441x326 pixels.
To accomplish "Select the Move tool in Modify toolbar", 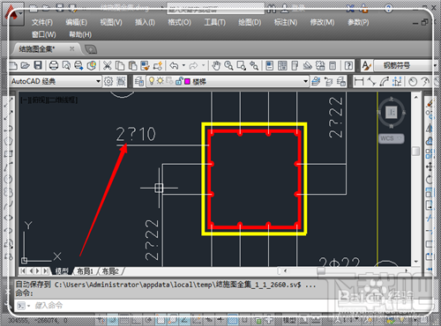I will (x=429, y=167).
